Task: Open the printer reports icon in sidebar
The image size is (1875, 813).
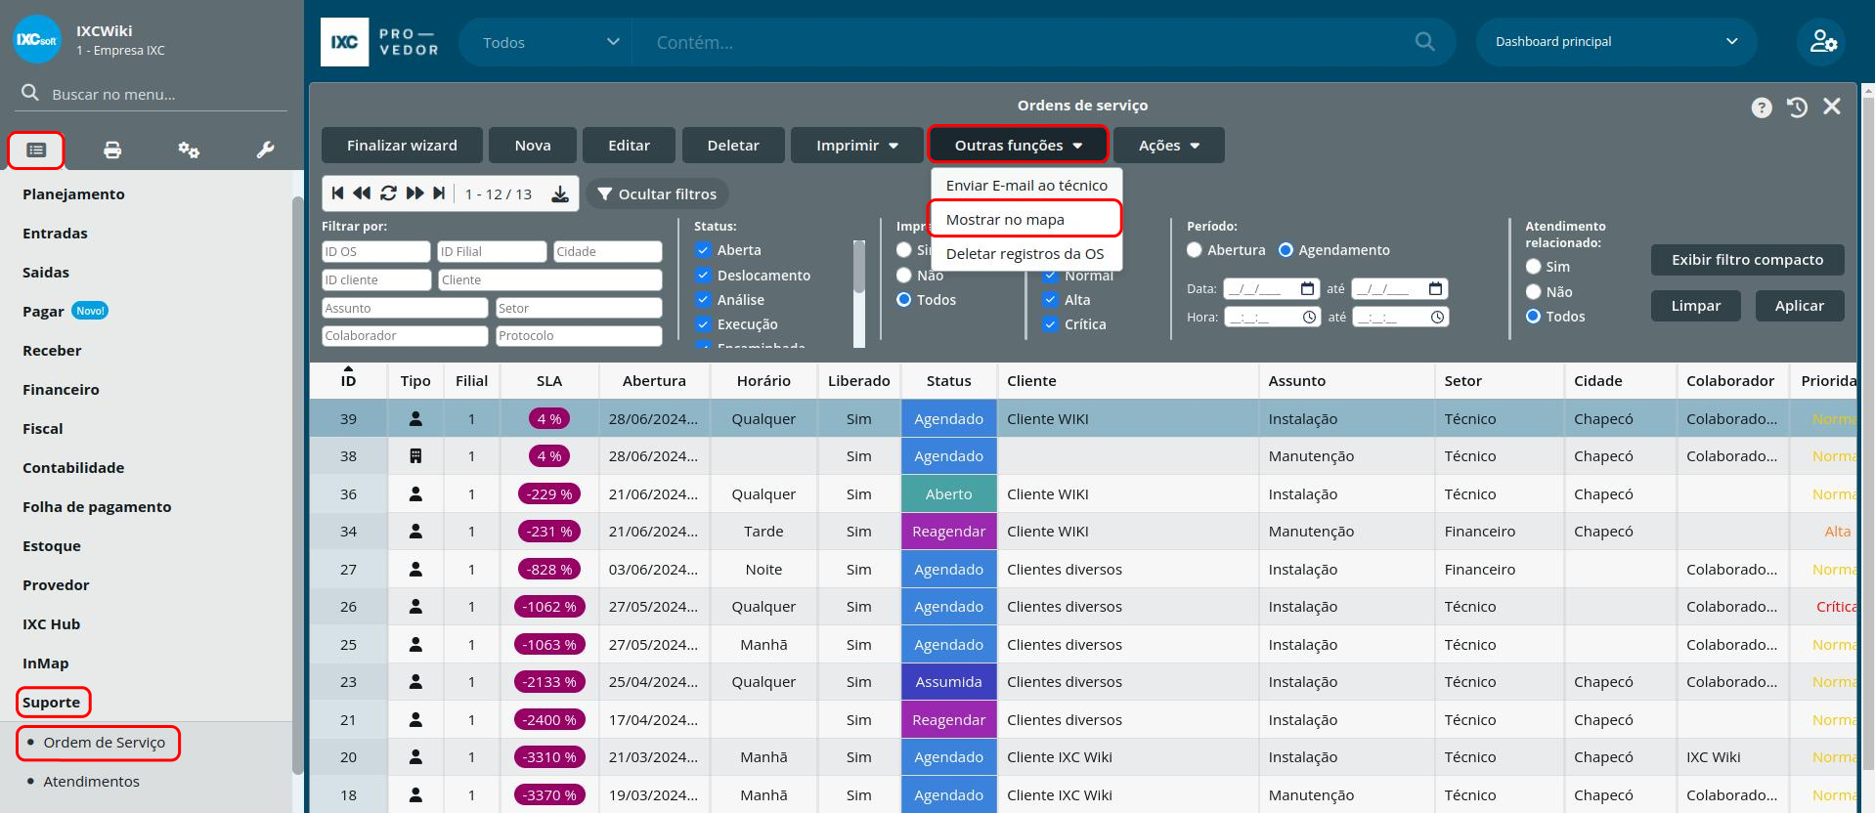Action: (112, 150)
